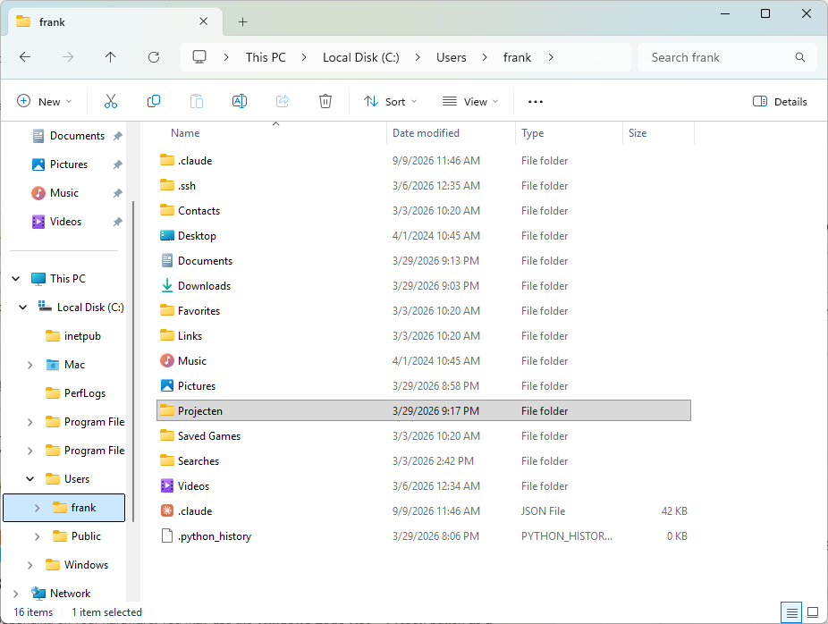Select the .claude JSON file icon
828x624 pixels.
[x=167, y=510]
